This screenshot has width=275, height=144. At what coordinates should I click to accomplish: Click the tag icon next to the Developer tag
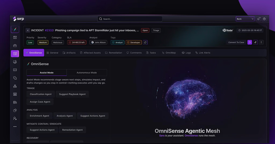tap(145, 42)
